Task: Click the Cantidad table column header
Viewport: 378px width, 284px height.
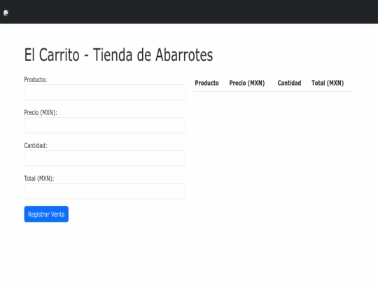Action: tap(289, 83)
